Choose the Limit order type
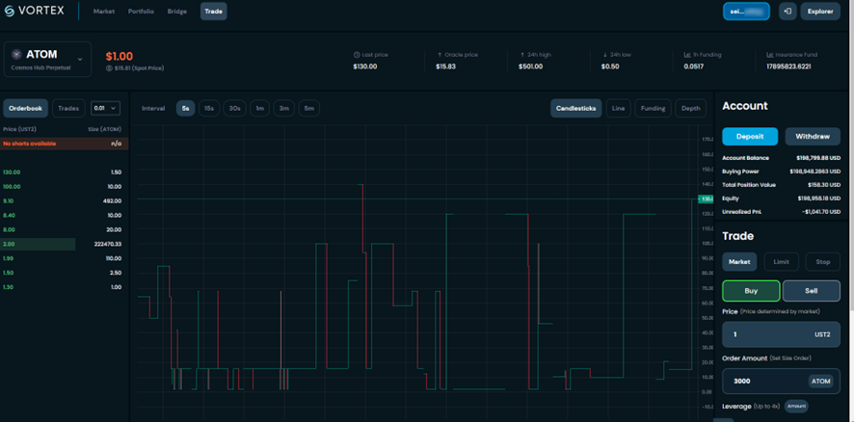 (781, 262)
